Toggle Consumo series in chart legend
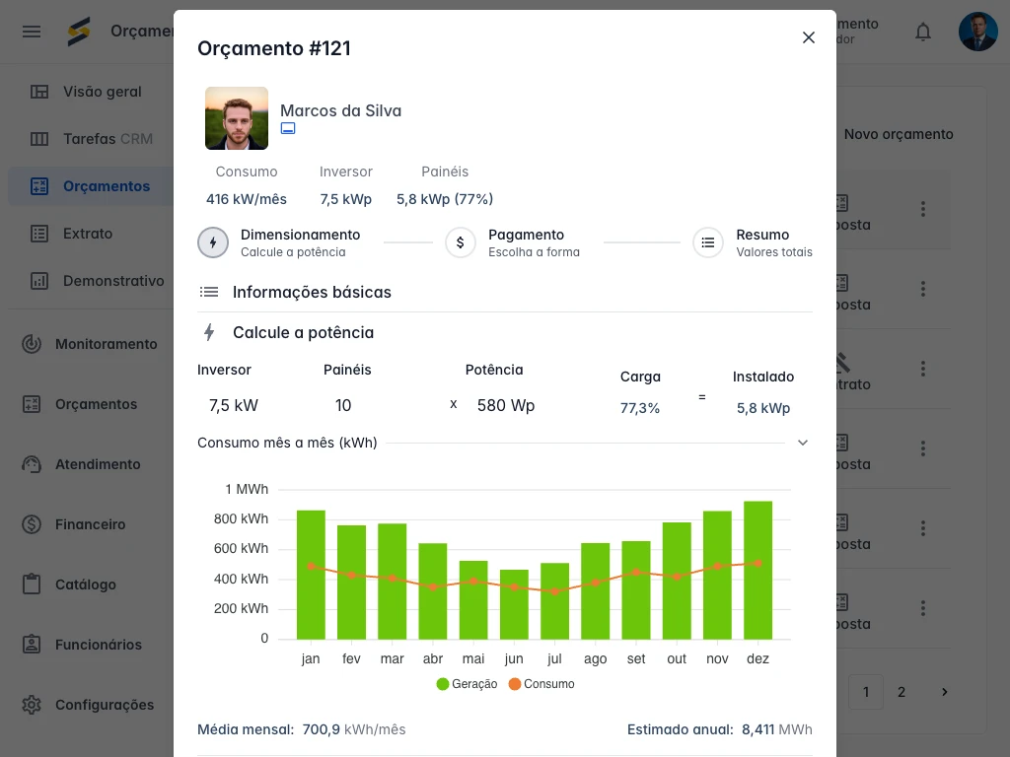This screenshot has width=1010, height=757. click(x=541, y=684)
